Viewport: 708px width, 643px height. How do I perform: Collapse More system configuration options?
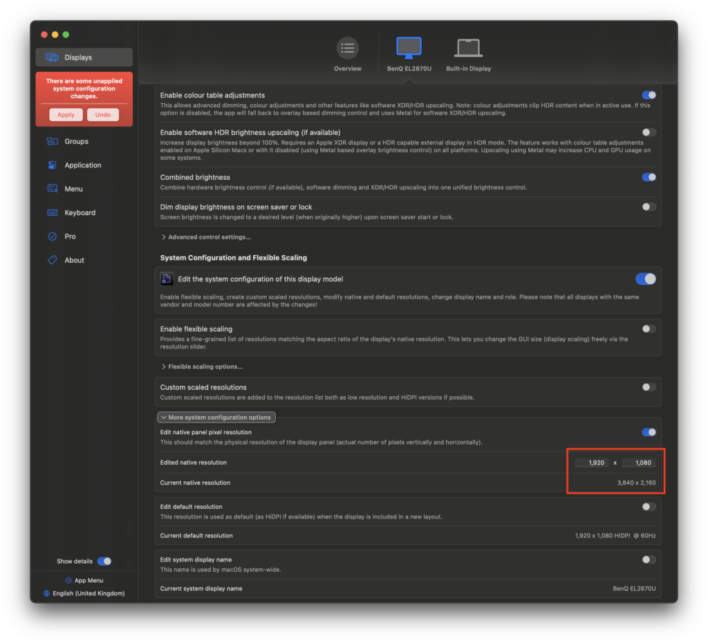point(216,418)
